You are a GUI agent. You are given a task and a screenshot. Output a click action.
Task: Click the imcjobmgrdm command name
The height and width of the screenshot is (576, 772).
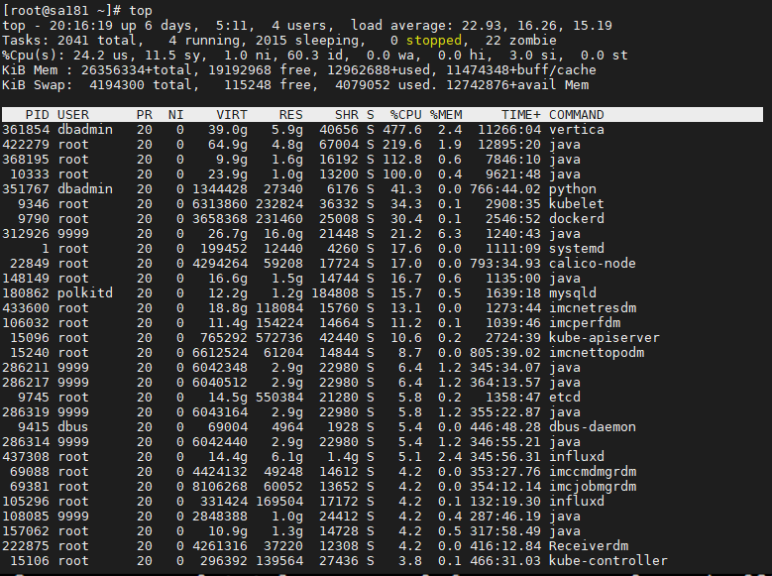(593, 487)
